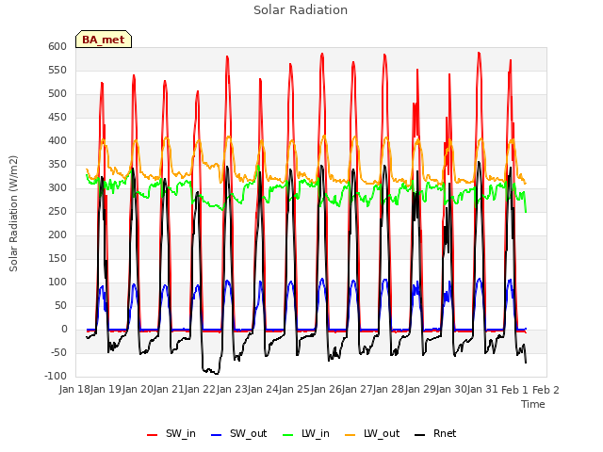The image size is (603, 452).
Task: Click the Jan 19 x-axis date label
Action: [106, 390]
